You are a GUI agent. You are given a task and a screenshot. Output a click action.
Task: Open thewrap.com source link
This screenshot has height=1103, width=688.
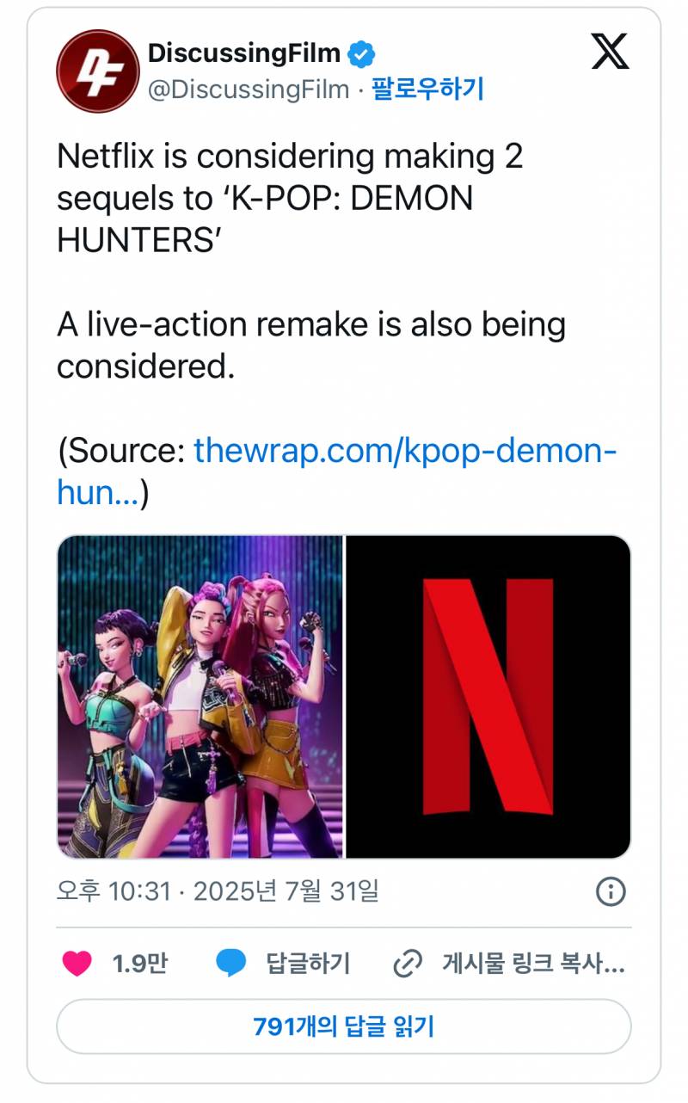point(404,451)
